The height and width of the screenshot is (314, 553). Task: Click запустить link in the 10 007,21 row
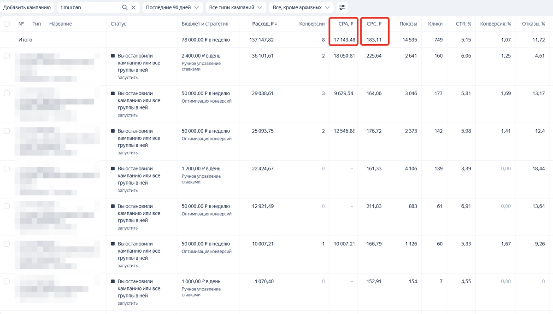click(128, 266)
